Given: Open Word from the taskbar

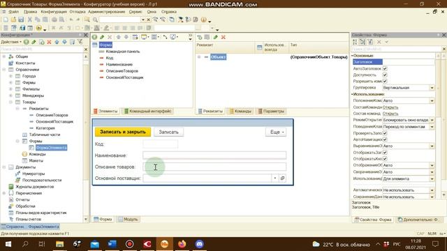Looking at the screenshot, I should pos(112,244).
